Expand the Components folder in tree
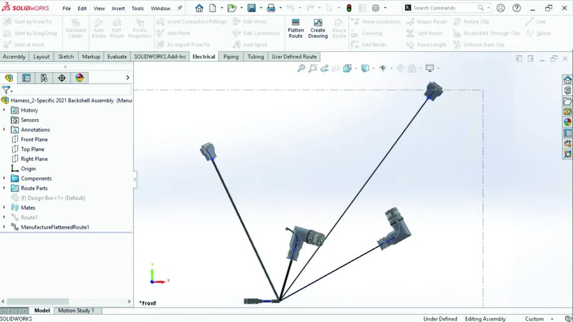The height and width of the screenshot is (322, 573). pos(4,178)
